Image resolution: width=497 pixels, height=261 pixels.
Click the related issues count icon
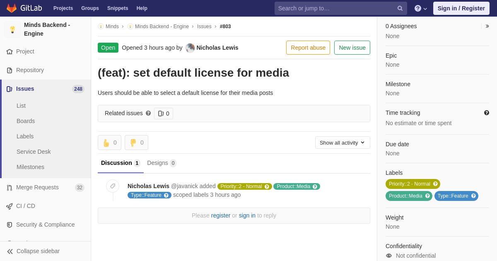pyautogui.click(x=161, y=114)
